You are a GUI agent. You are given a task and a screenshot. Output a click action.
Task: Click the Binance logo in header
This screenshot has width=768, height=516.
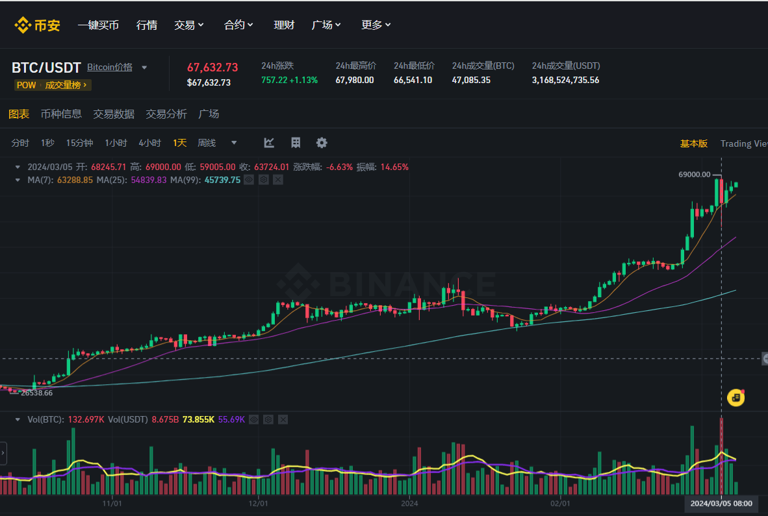coord(37,25)
